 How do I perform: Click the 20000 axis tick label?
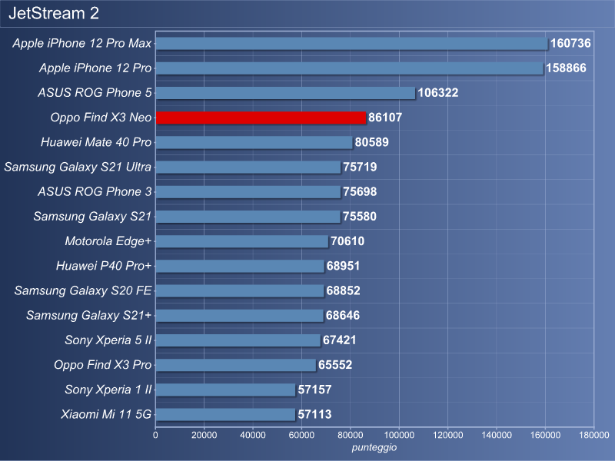204,435
